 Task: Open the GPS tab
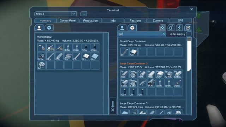point(180,20)
